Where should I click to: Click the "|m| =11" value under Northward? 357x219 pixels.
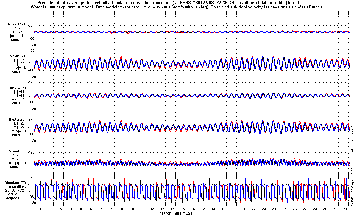tap(19, 96)
